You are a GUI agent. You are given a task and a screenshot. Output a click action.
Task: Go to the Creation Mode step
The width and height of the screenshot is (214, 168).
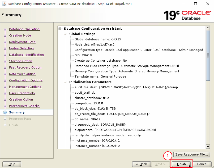[20, 35]
